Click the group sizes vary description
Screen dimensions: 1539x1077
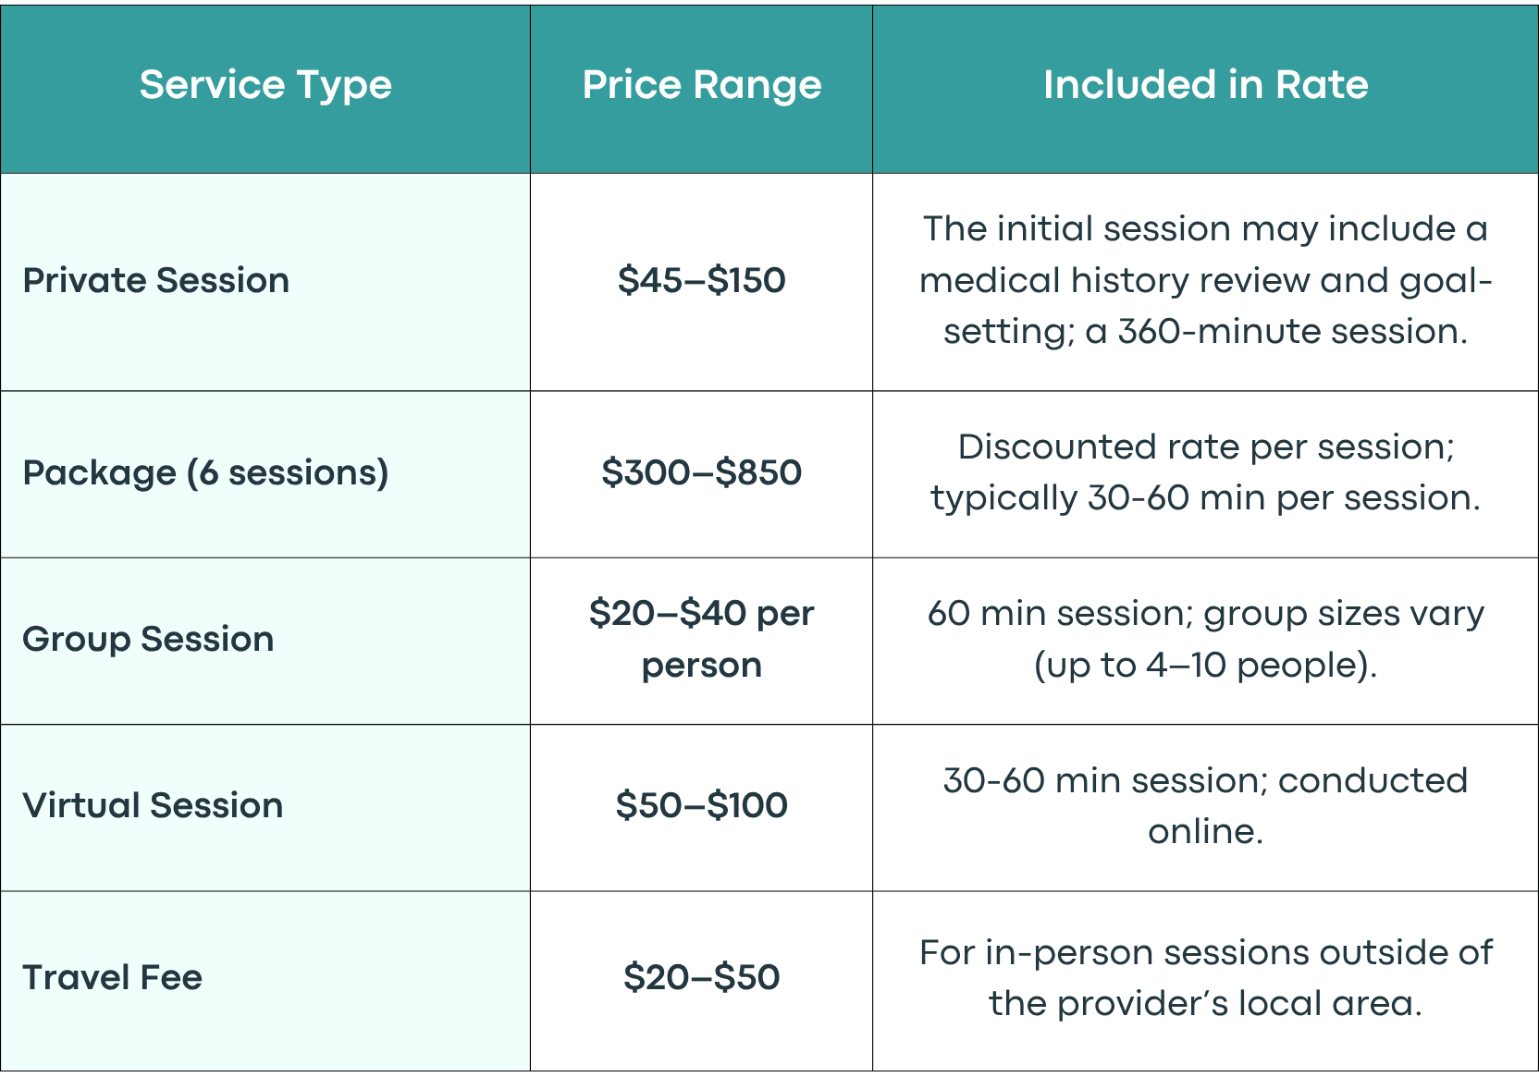[x=1205, y=639]
